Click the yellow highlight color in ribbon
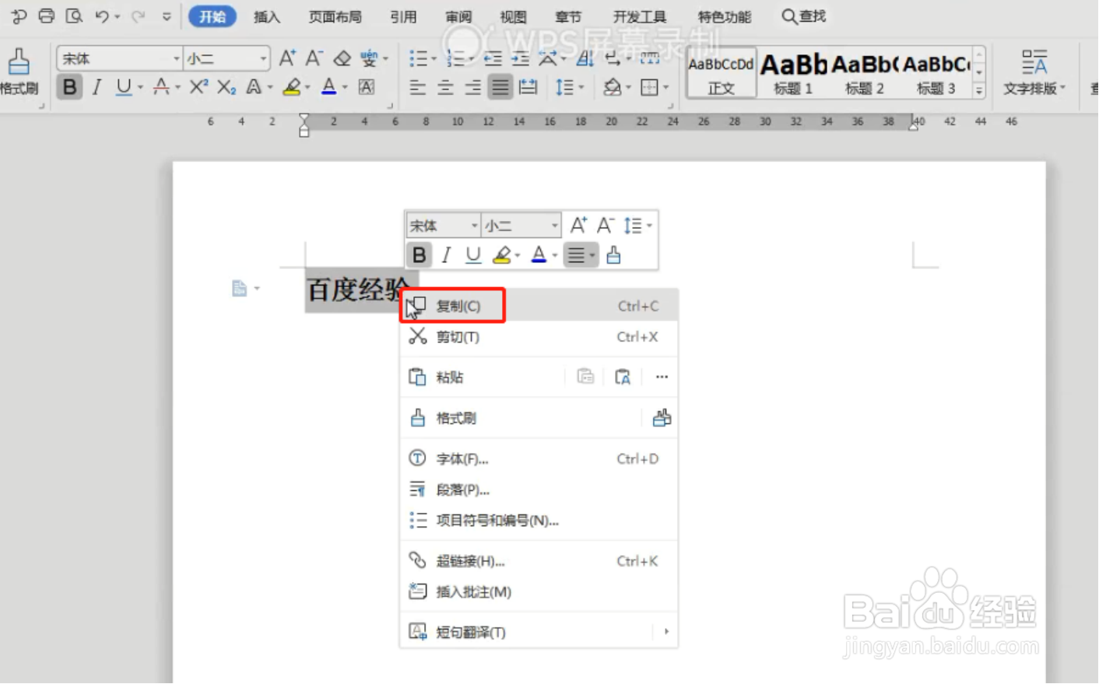Image resolution: width=1099 pixels, height=684 pixels. 292,87
